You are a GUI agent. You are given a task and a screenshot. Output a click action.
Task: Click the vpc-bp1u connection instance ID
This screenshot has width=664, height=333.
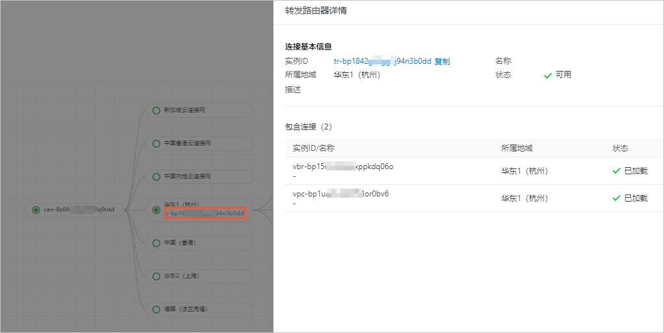[340, 194]
